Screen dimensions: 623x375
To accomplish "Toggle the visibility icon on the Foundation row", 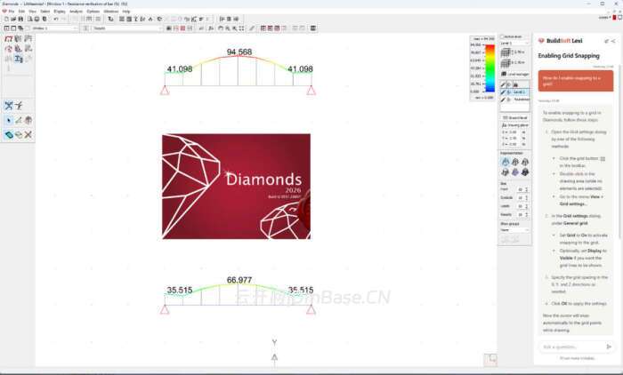I will 509,100.
